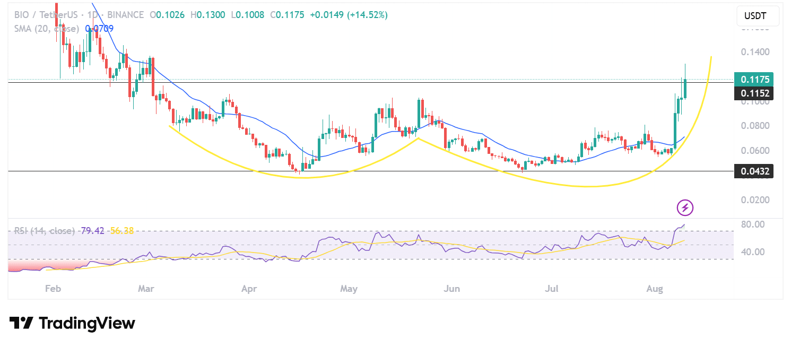Click the blue SMA value 0.0709
The height and width of the screenshot is (347, 791).
pyautogui.click(x=100, y=29)
